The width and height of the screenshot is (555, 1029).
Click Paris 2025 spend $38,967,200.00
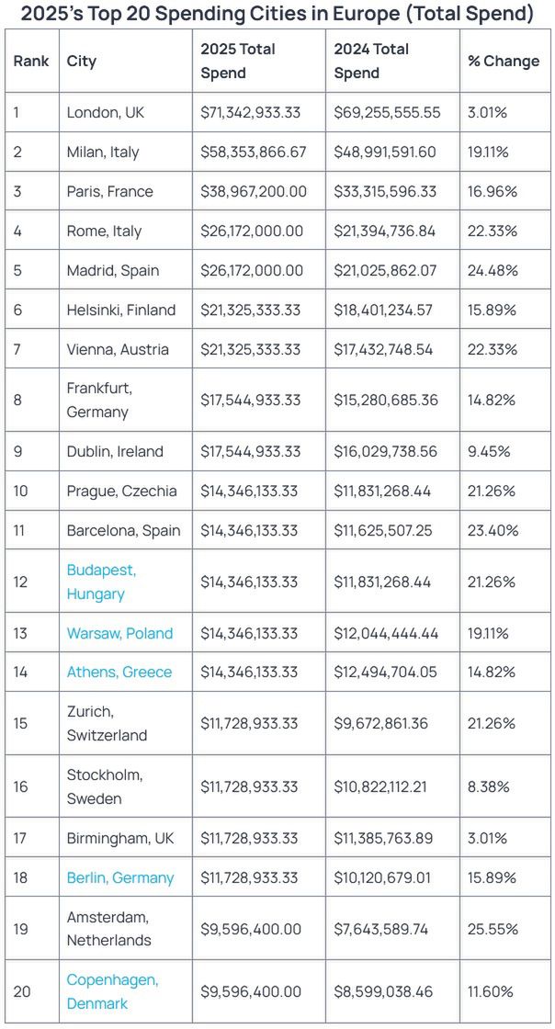[x=254, y=191]
